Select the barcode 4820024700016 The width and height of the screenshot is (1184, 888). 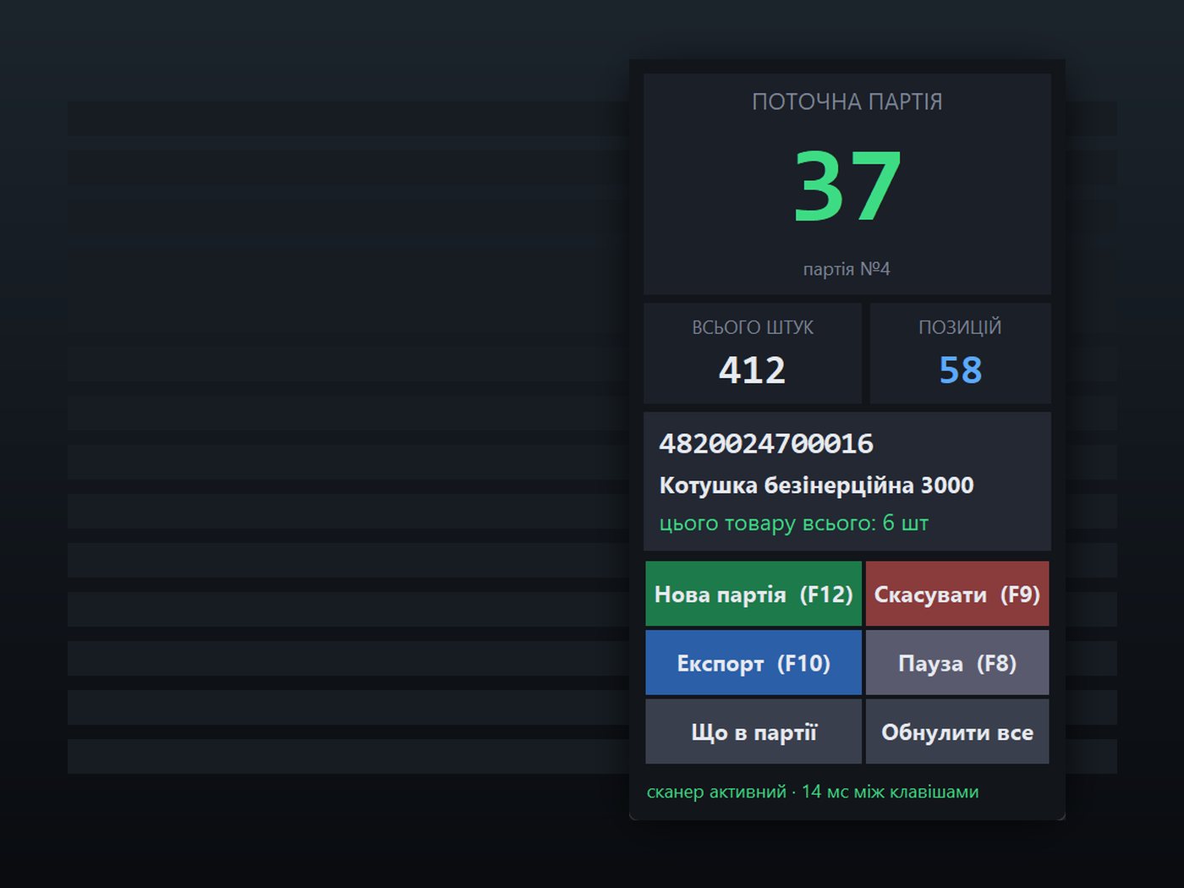[766, 443]
